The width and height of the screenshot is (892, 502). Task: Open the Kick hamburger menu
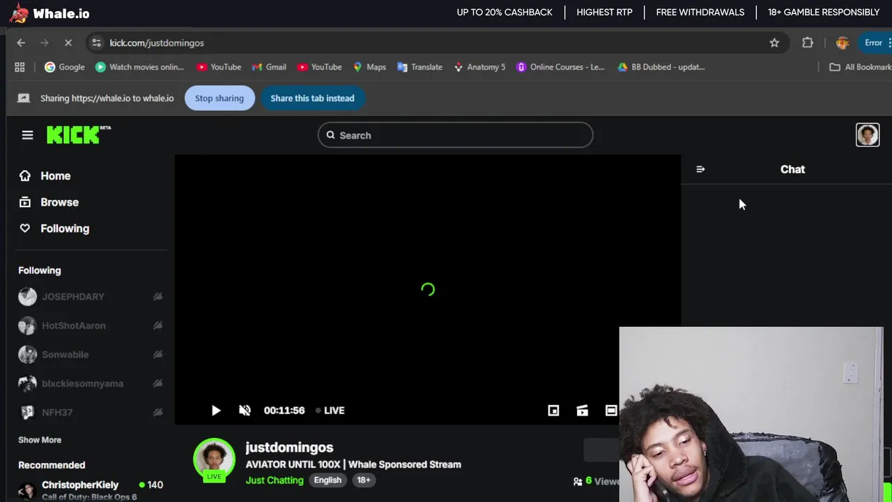click(27, 135)
